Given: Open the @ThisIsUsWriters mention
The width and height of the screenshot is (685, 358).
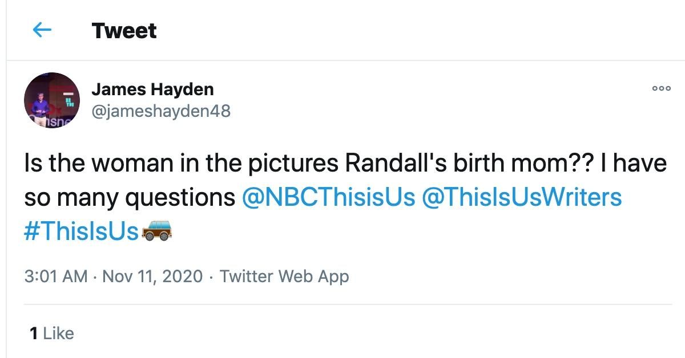Looking at the screenshot, I should coord(522,197).
